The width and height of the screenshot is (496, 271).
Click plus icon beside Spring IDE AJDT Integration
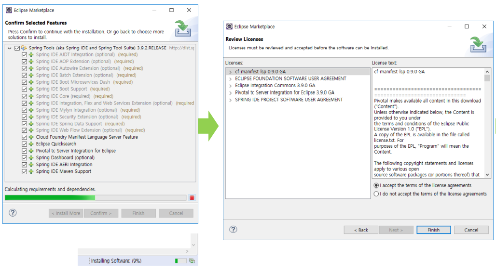point(31,54)
